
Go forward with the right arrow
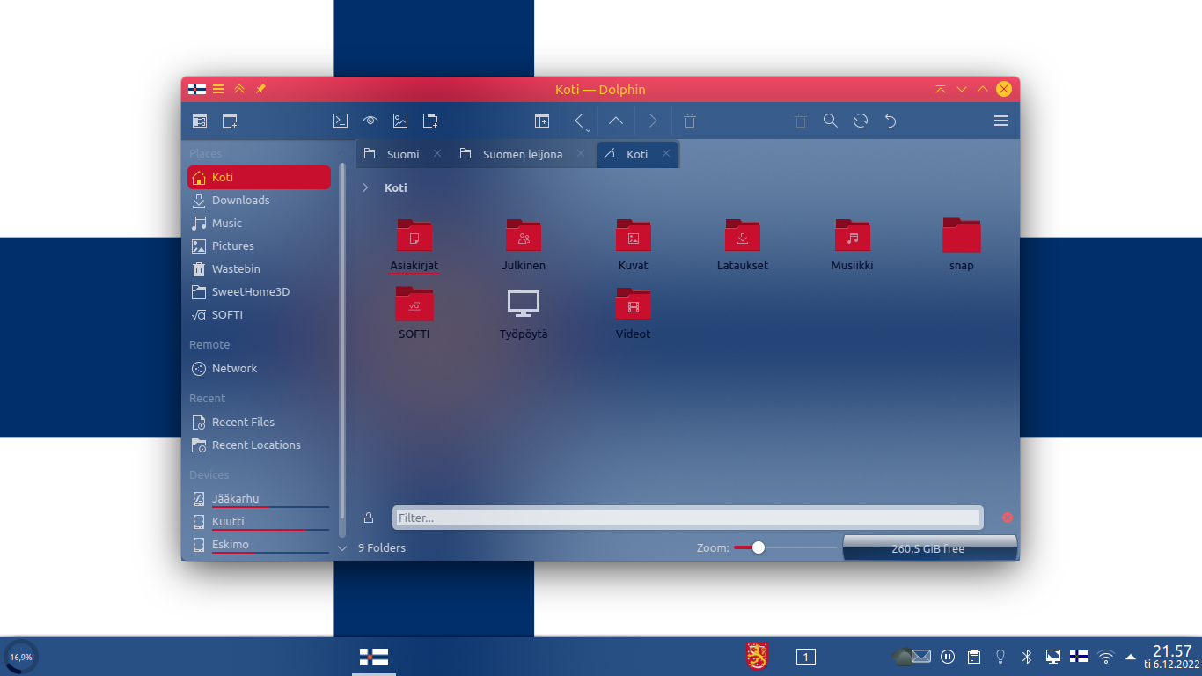pyautogui.click(x=652, y=121)
